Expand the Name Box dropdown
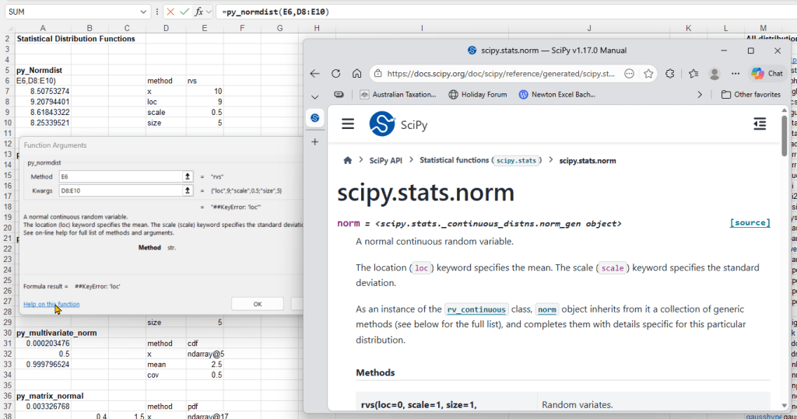797x419 pixels. [x=143, y=12]
